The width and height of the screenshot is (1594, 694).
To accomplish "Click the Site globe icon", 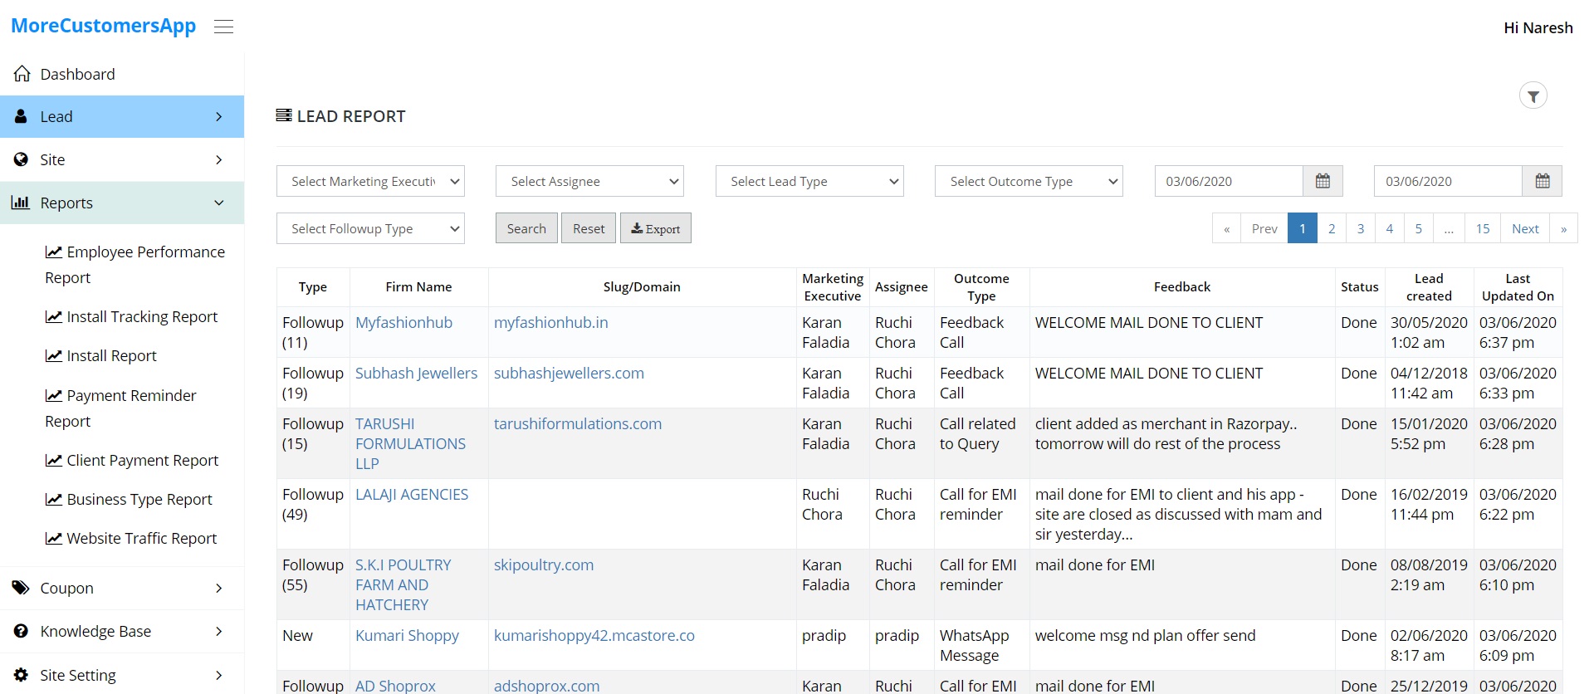I will click(22, 159).
